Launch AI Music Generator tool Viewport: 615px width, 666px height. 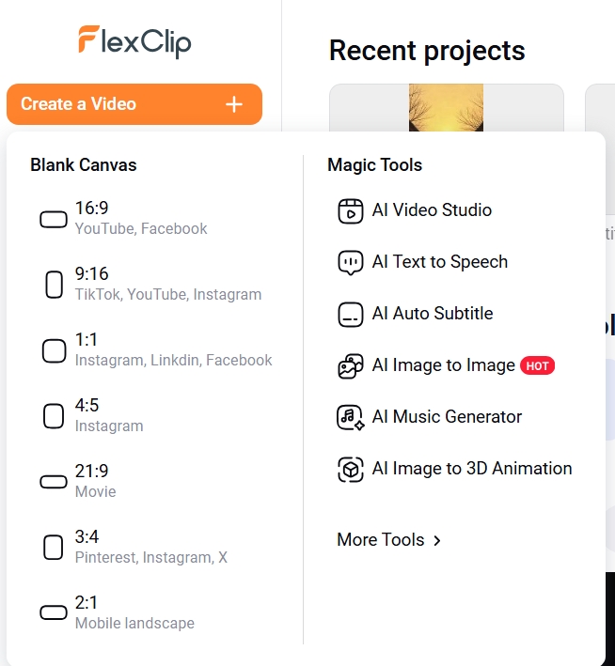447,417
